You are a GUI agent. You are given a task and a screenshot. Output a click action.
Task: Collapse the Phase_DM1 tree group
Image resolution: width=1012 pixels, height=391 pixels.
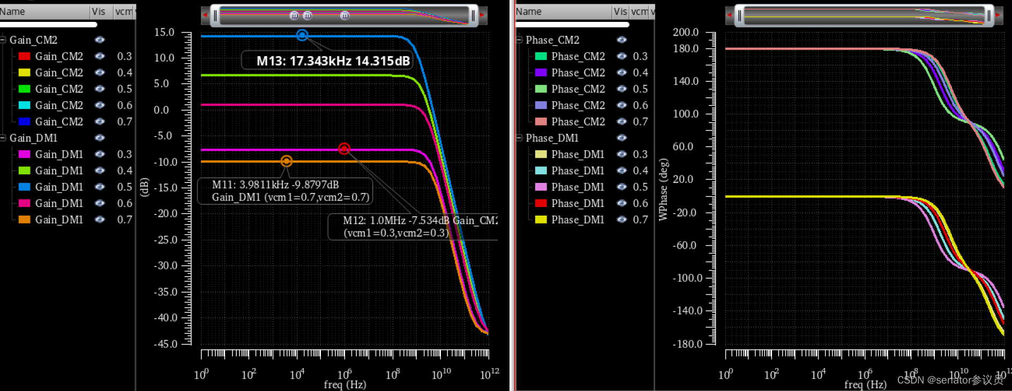point(520,137)
